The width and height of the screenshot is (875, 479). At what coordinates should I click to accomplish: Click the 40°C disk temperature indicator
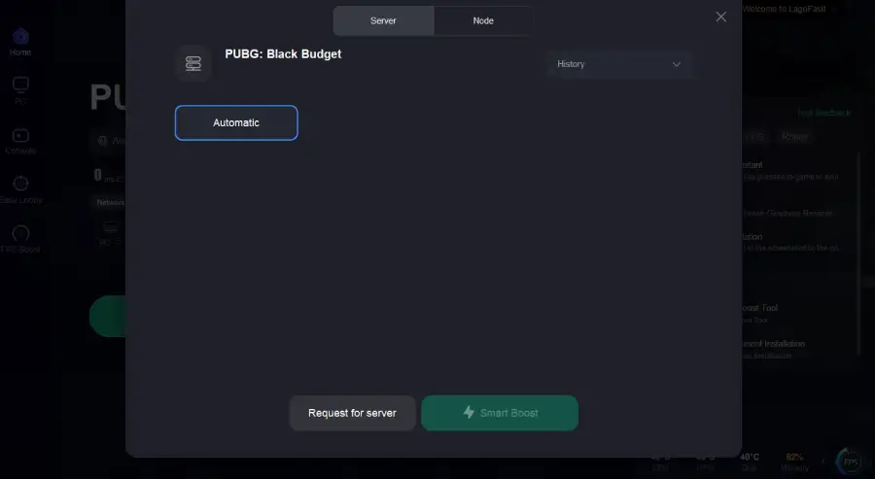coord(749,461)
